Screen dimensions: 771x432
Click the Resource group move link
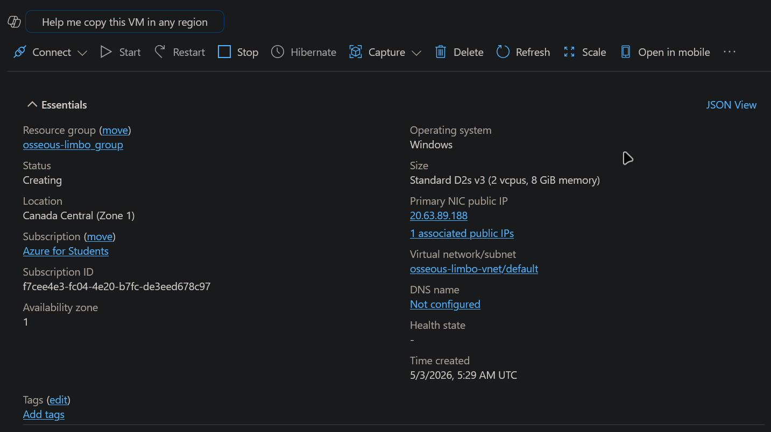[x=115, y=130]
